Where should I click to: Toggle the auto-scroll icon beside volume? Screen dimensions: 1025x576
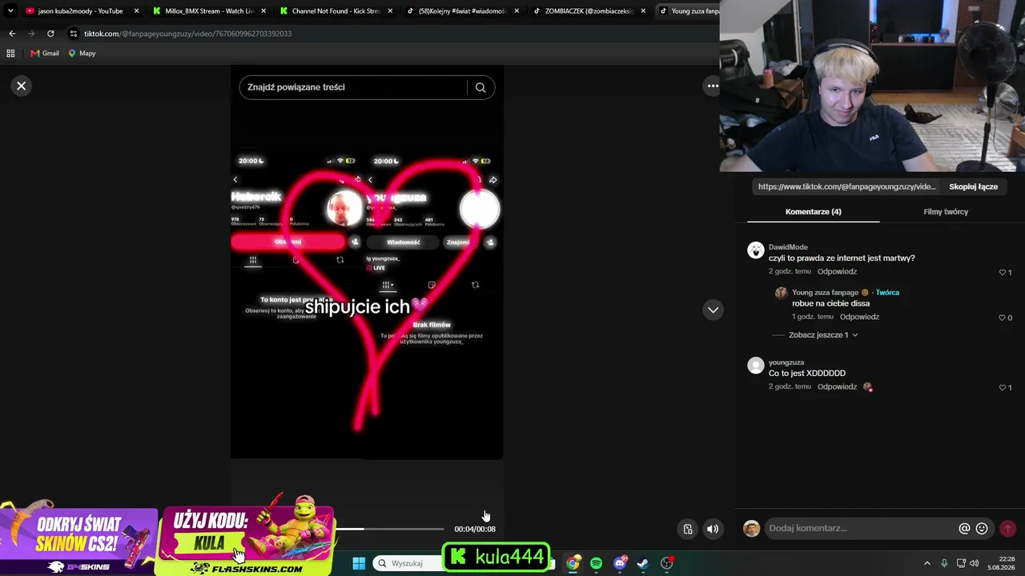688,529
